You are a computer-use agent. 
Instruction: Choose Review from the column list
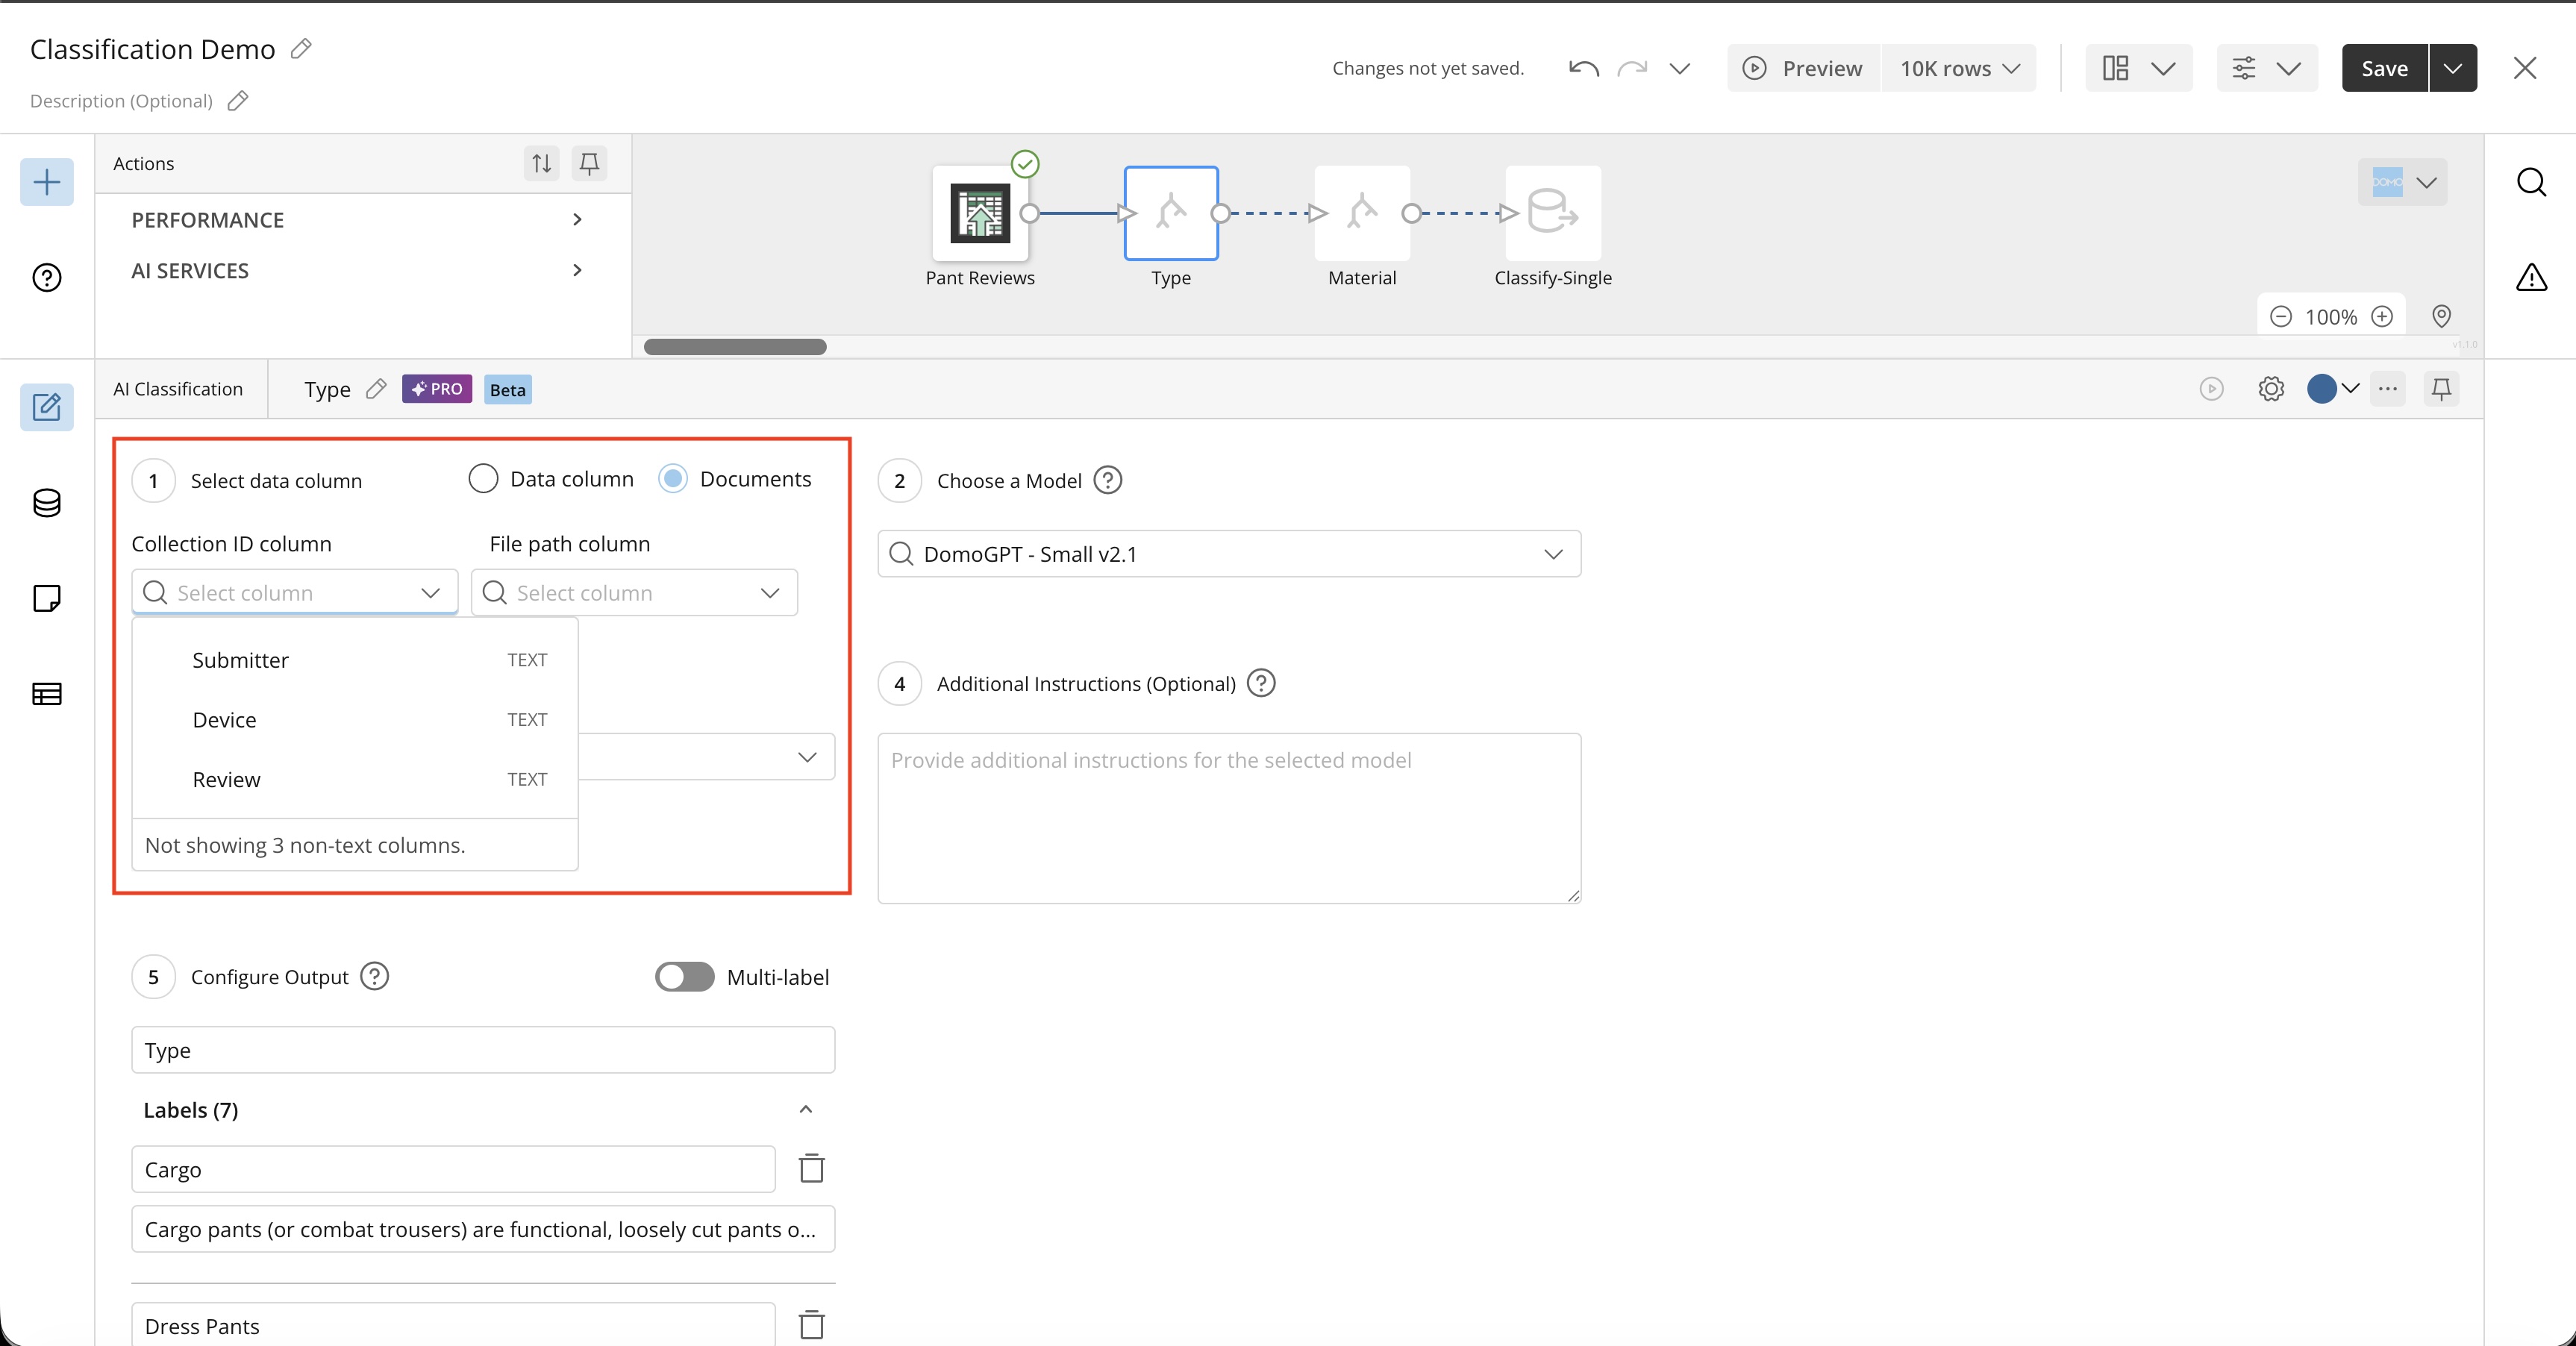[x=355, y=780]
